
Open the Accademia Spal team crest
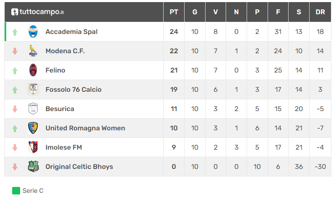[33, 31]
